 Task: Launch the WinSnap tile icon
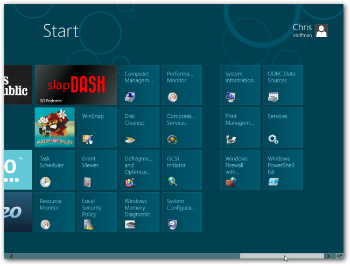click(87, 139)
